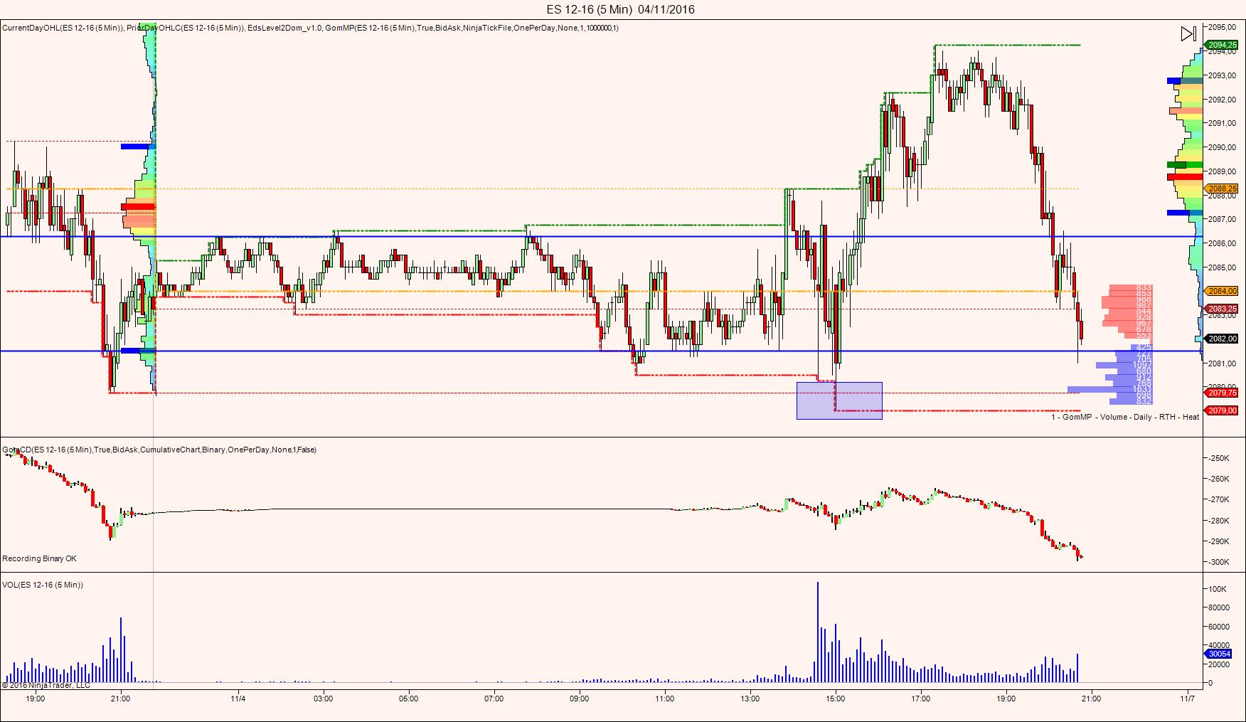Click the 03:00 time axis label
Viewport: 1246px width, 722px height.
(x=324, y=699)
